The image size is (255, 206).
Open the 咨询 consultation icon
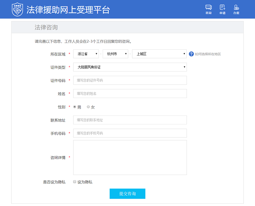click(208, 9)
